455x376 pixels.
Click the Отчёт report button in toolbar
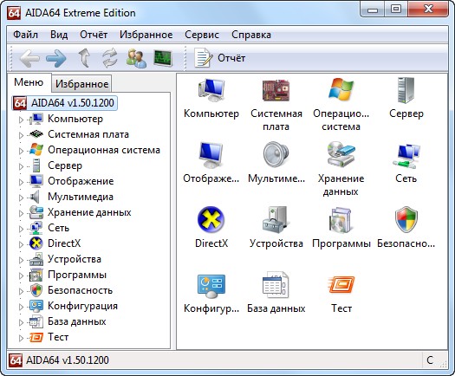click(219, 58)
